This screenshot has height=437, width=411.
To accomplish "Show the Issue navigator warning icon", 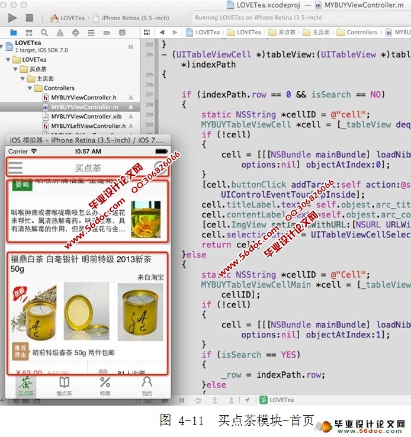I will coord(60,33).
